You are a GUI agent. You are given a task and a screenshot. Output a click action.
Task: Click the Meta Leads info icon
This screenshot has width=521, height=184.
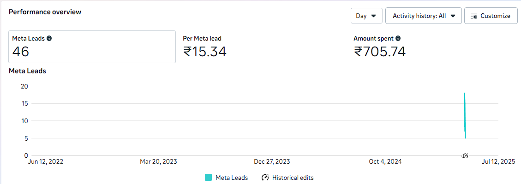point(49,38)
